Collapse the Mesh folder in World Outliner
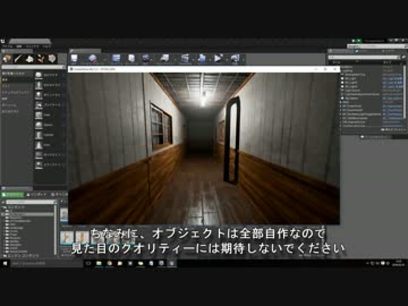This screenshot has width=408, height=306. [341, 102]
